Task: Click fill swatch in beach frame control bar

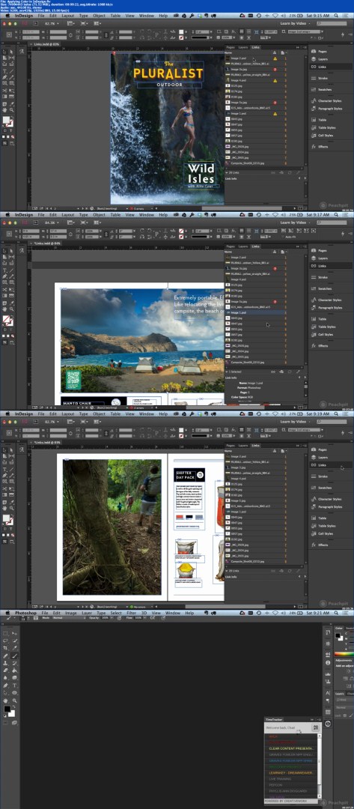Action: click(x=181, y=230)
